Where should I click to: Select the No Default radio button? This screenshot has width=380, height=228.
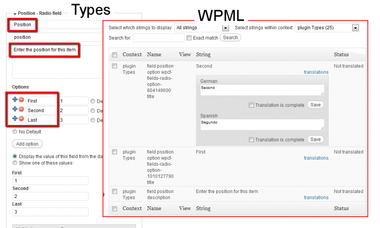(x=15, y=132)
